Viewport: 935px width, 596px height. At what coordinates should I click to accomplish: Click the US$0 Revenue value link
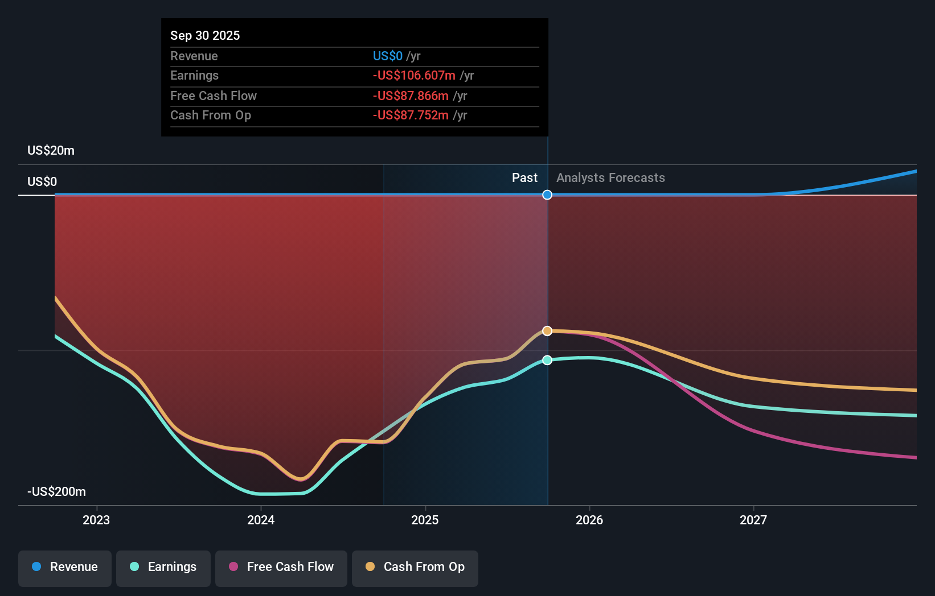pos(387,56)
